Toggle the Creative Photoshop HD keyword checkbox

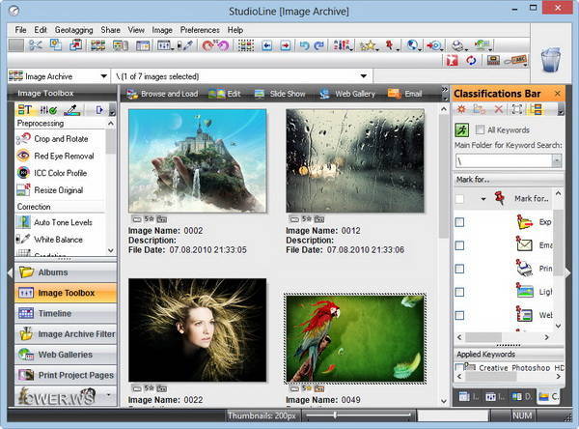point(459,367)
